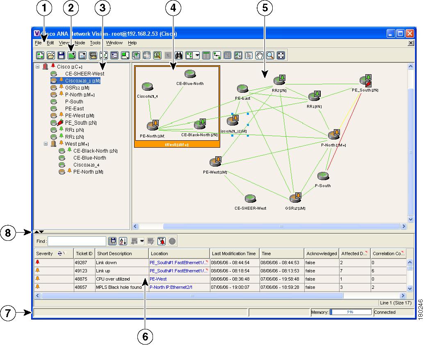
Task: Collapse the West aggregation in the tree
Action: coord(46,144)
